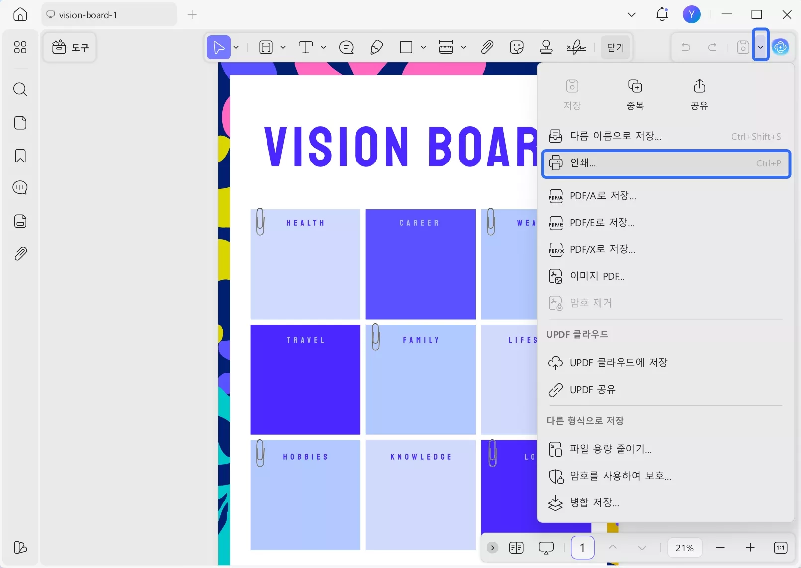The image size is (801, 568).
Task: Select the signature tool
Action: tap(576, 47)
